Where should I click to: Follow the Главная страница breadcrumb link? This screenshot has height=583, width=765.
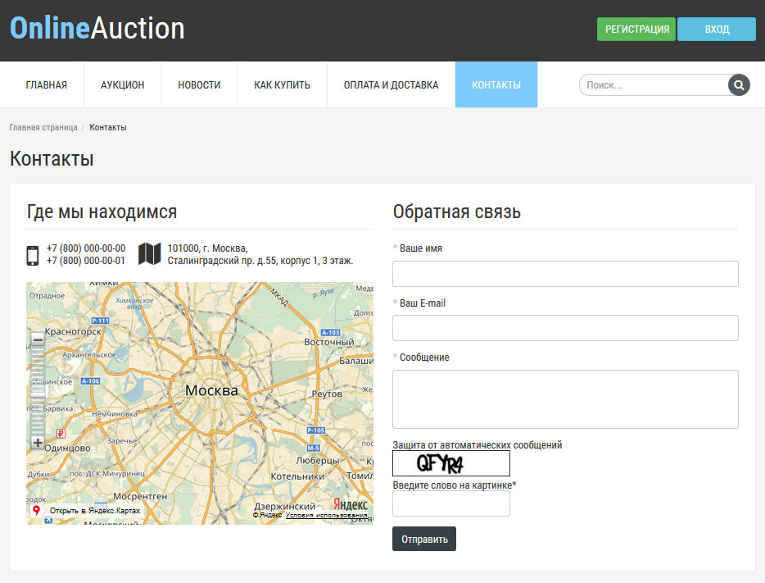43,127
